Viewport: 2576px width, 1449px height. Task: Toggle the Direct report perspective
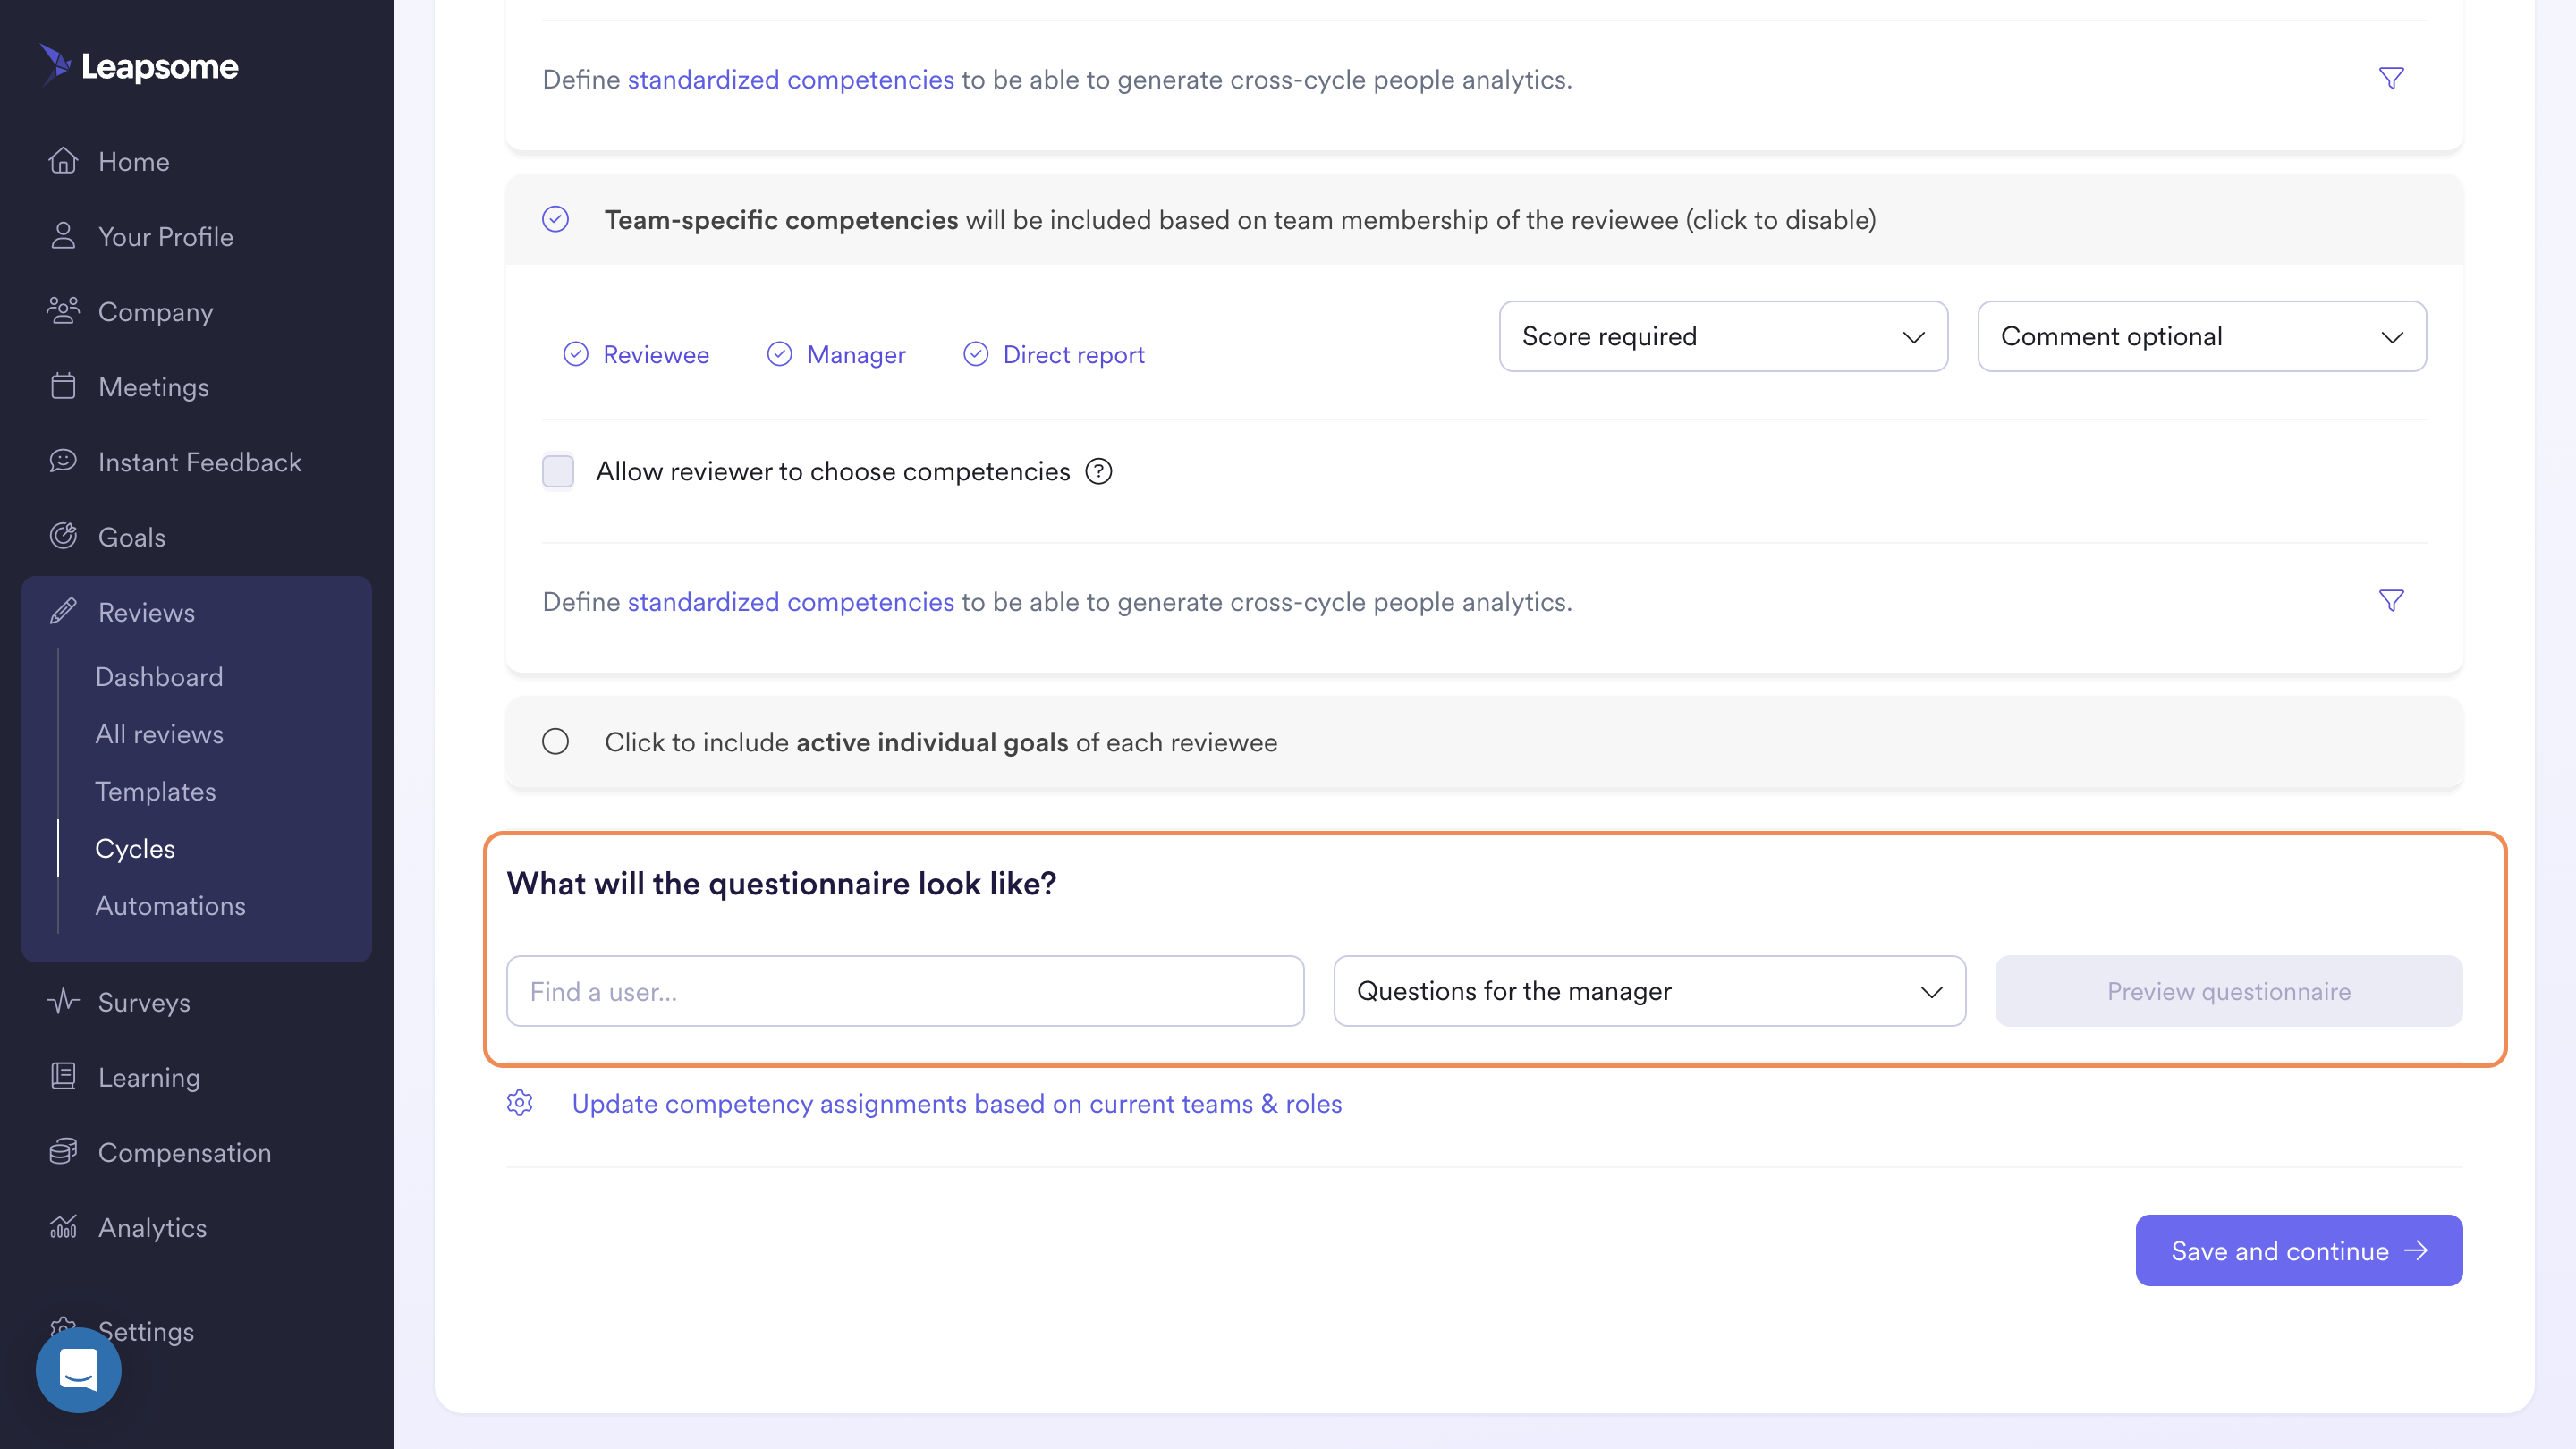point(1054,354)
